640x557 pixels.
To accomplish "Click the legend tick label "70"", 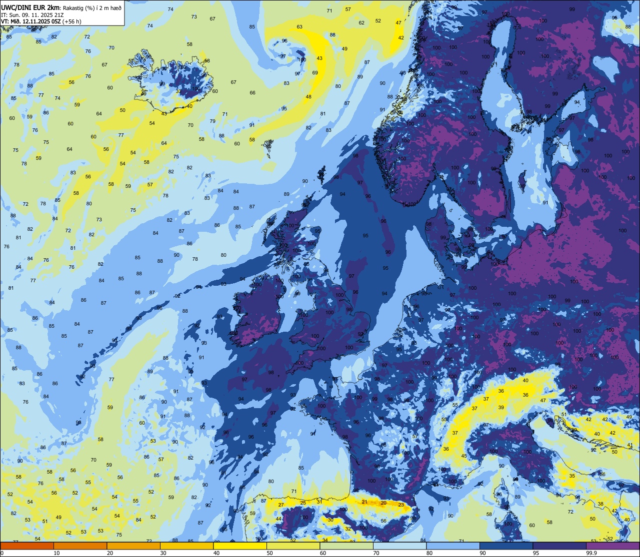I will pos(376,553).
